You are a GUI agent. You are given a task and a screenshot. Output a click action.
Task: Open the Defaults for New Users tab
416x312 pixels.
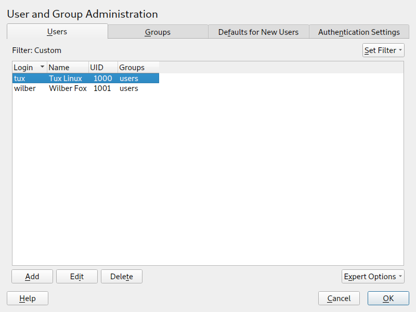tap(258, 32)
